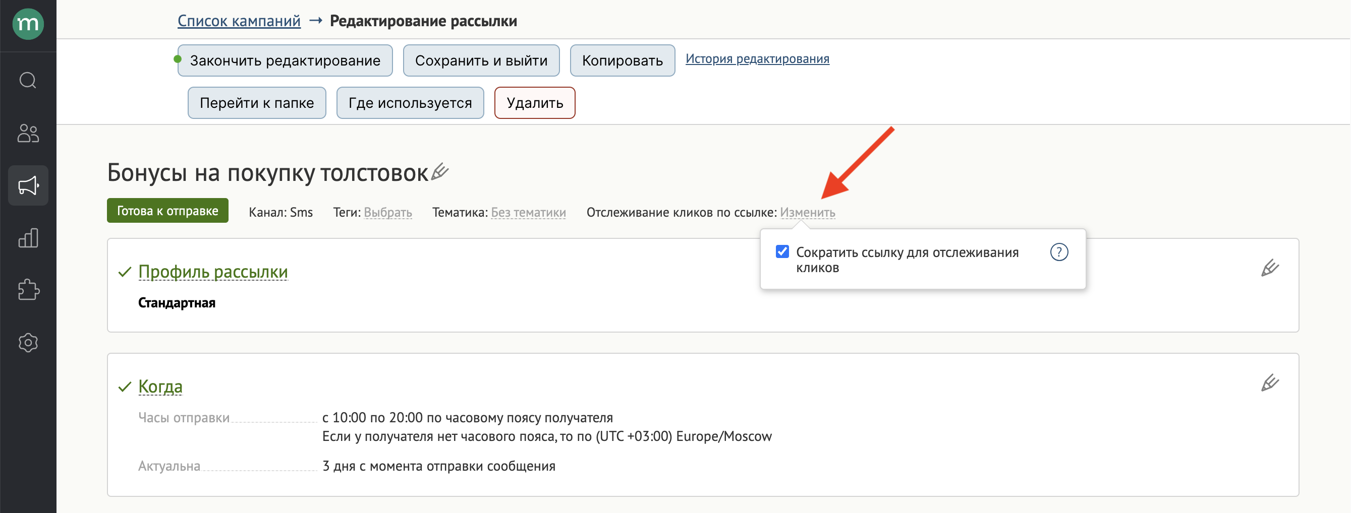
Task: Click the Часы отправки label
Action: point(184,418)
